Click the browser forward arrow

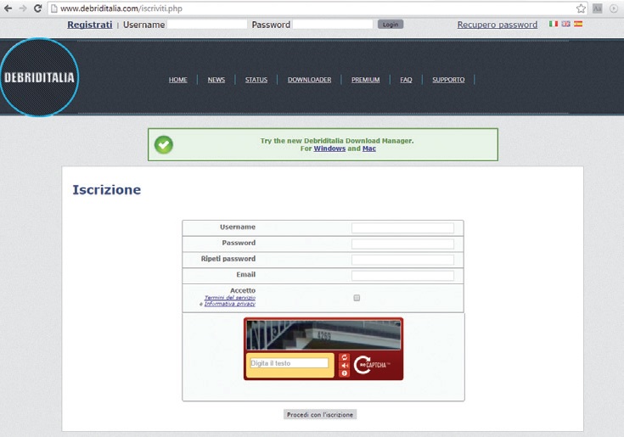(x=23, y=8)
